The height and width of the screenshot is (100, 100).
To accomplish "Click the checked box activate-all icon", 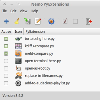I will pyautogui.click(x=65, y=21).
